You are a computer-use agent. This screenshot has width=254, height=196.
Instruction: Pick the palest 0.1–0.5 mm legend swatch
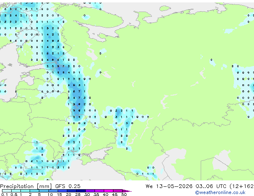(x=7, y=191)
